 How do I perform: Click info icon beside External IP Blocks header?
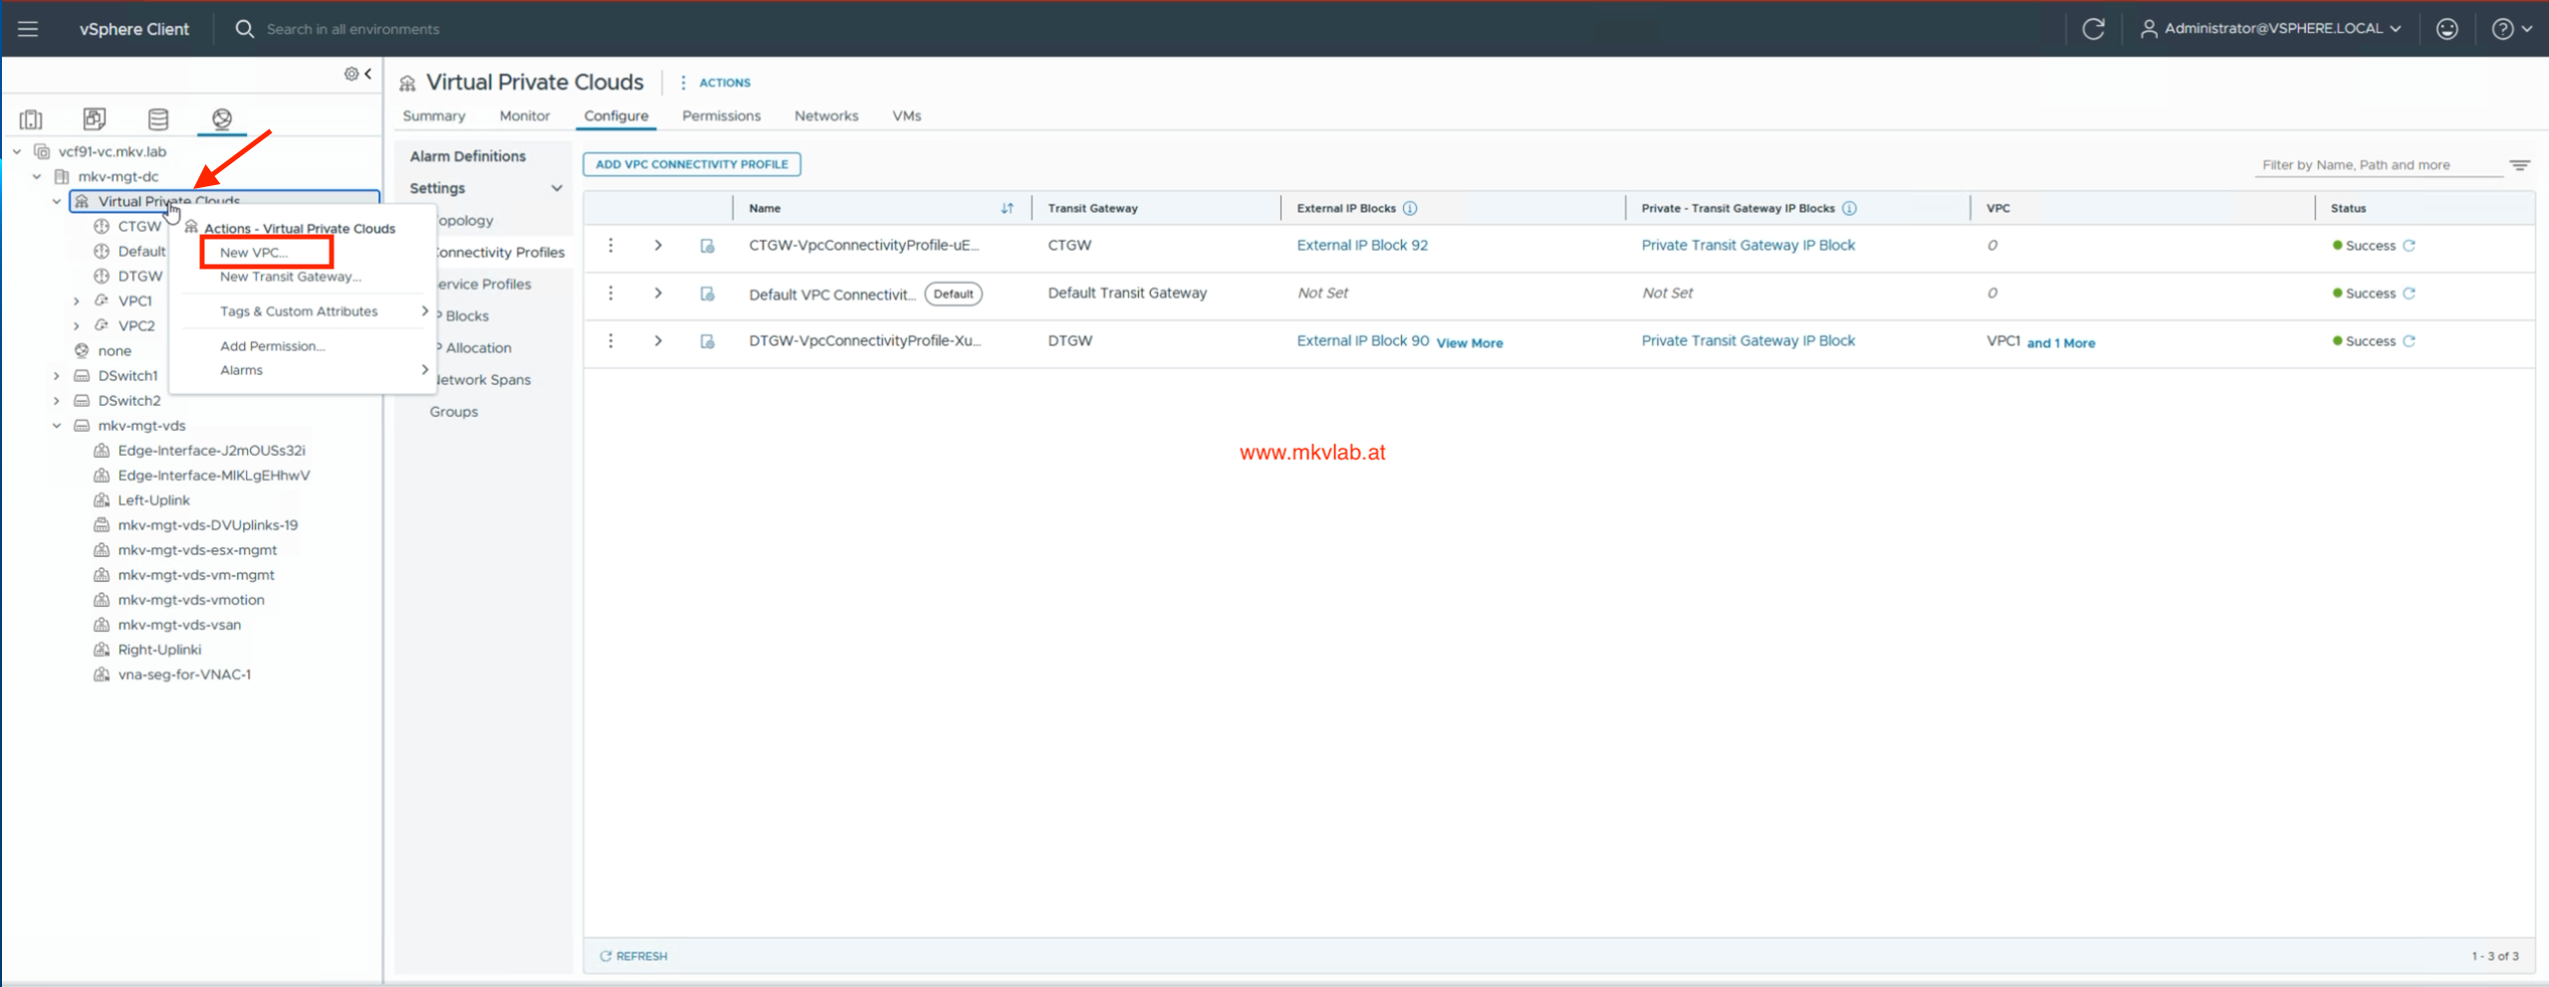[x=1410, y=208]
